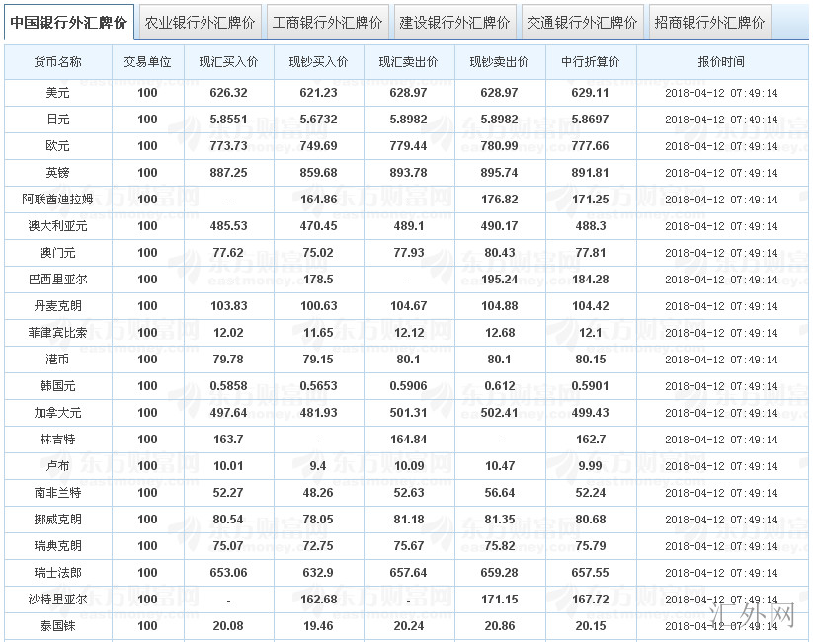Viewport: 813px width, 642px height.
Task: Select the 澳大利亚元 currency name
Action: coord(57,226)
